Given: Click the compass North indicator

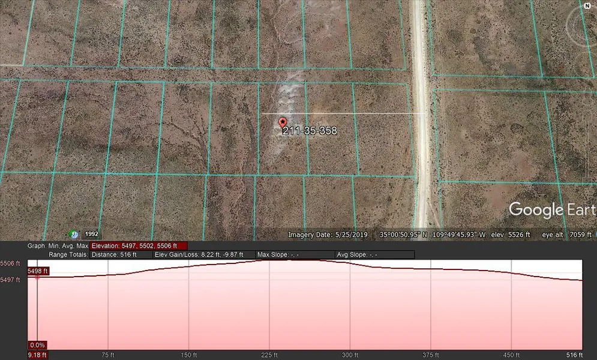Looking at the screenshot, I should [586, 5].
